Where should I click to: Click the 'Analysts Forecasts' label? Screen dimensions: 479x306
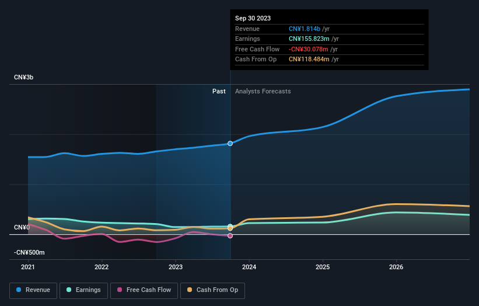pyautogui.click(x=263, y=92)
